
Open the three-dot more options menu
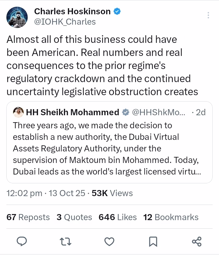(208, 16)
